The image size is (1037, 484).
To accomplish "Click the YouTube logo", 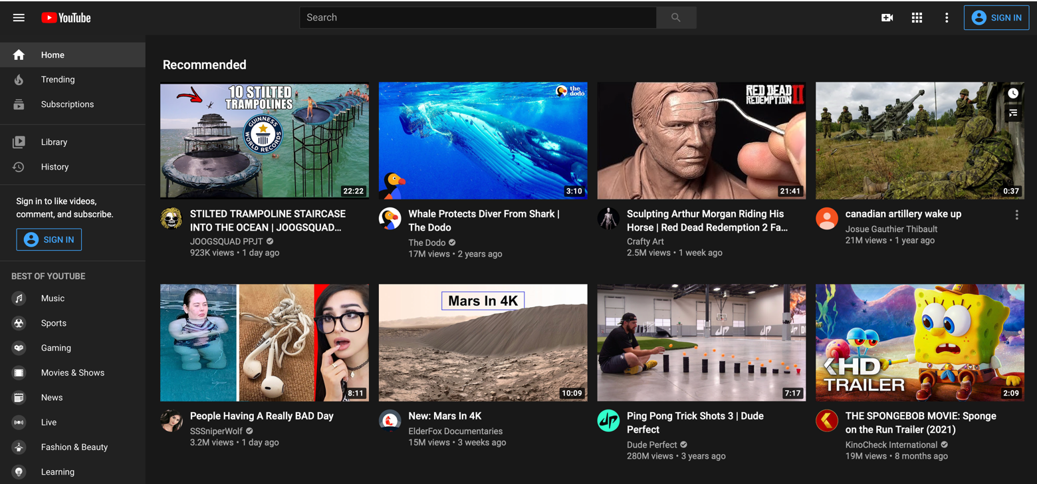I will point(66,18).
